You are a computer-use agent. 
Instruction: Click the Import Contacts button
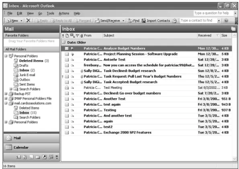click(156, 20)
